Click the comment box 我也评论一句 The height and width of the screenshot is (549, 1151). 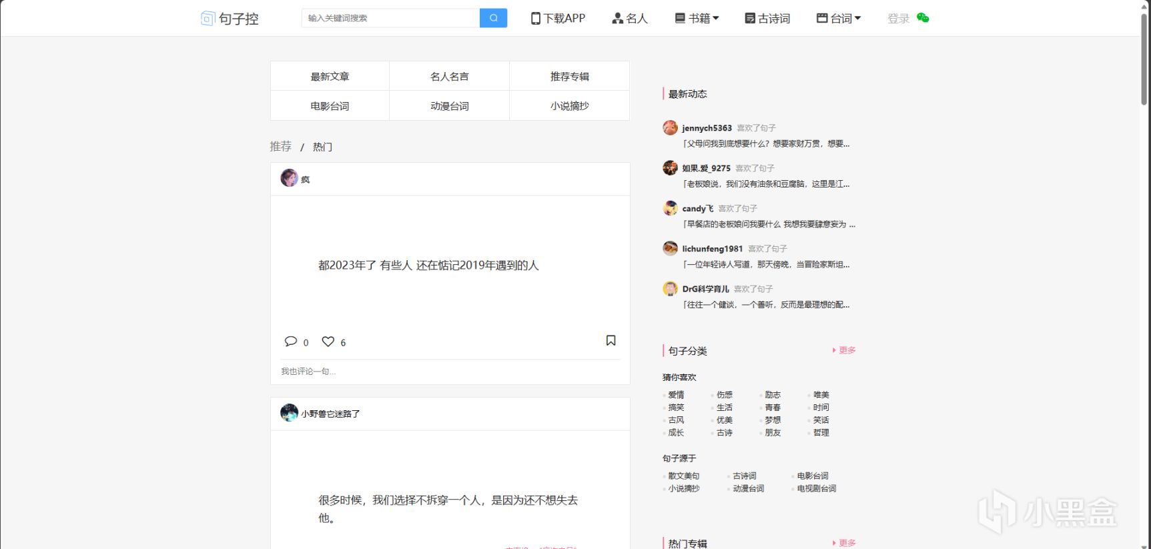pos(450,371)
